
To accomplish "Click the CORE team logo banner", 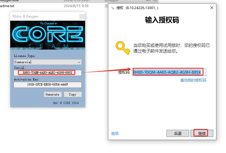I will 48,35.
